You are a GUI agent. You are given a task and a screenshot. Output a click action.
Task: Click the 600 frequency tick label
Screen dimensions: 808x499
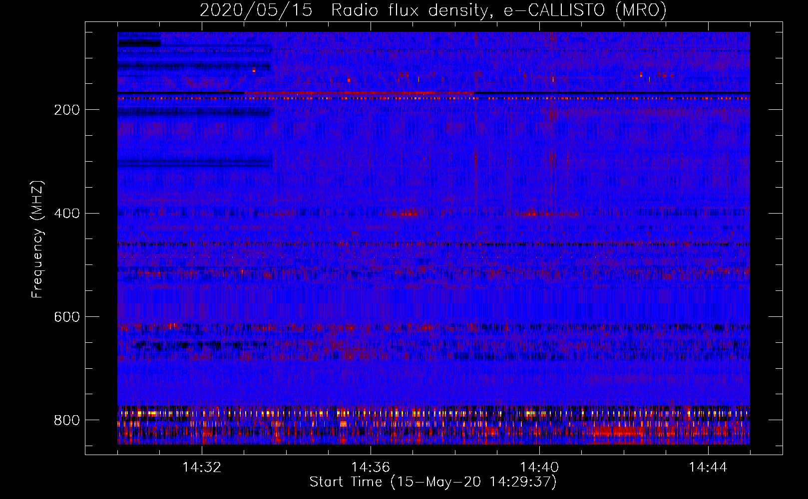tap(67, 317)
